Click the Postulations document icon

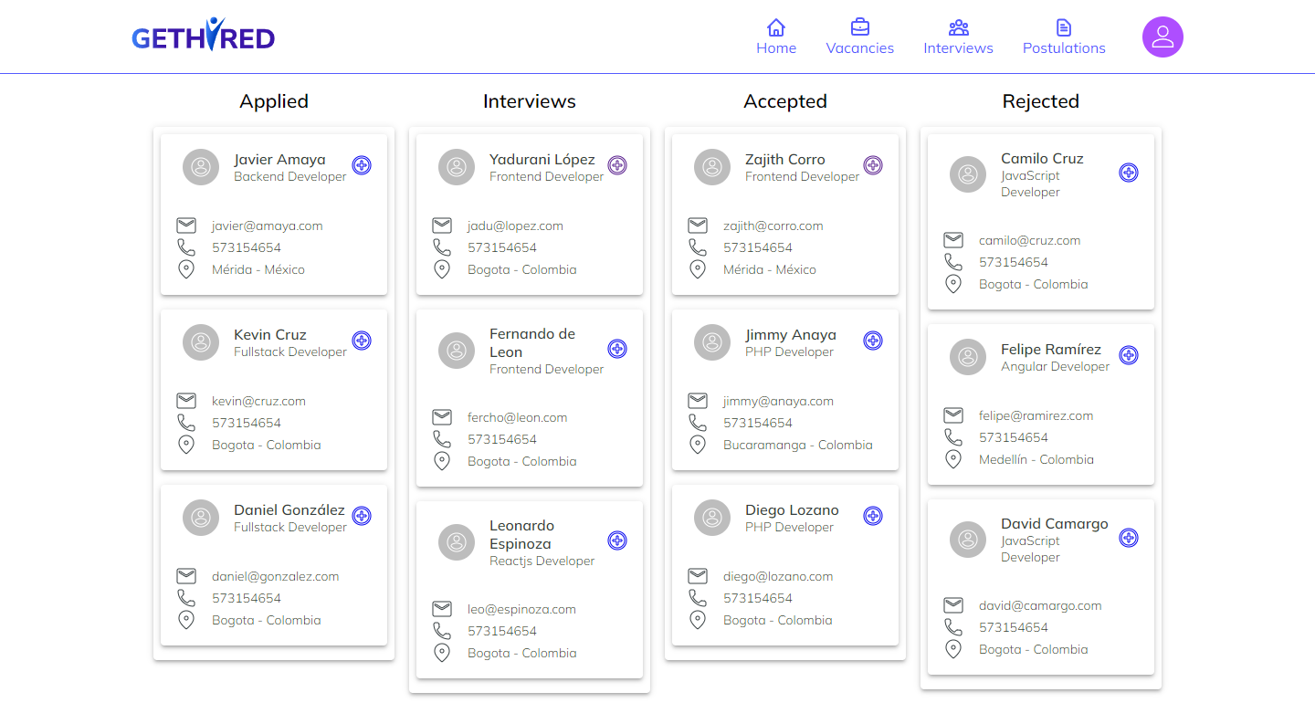click(x=1063, y=26)
